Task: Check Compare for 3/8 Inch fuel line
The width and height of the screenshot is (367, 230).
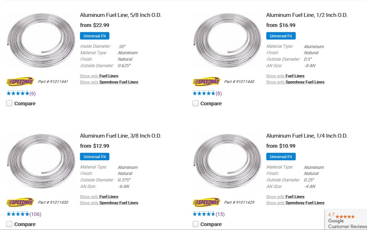Action: click(x=9, y=224)
